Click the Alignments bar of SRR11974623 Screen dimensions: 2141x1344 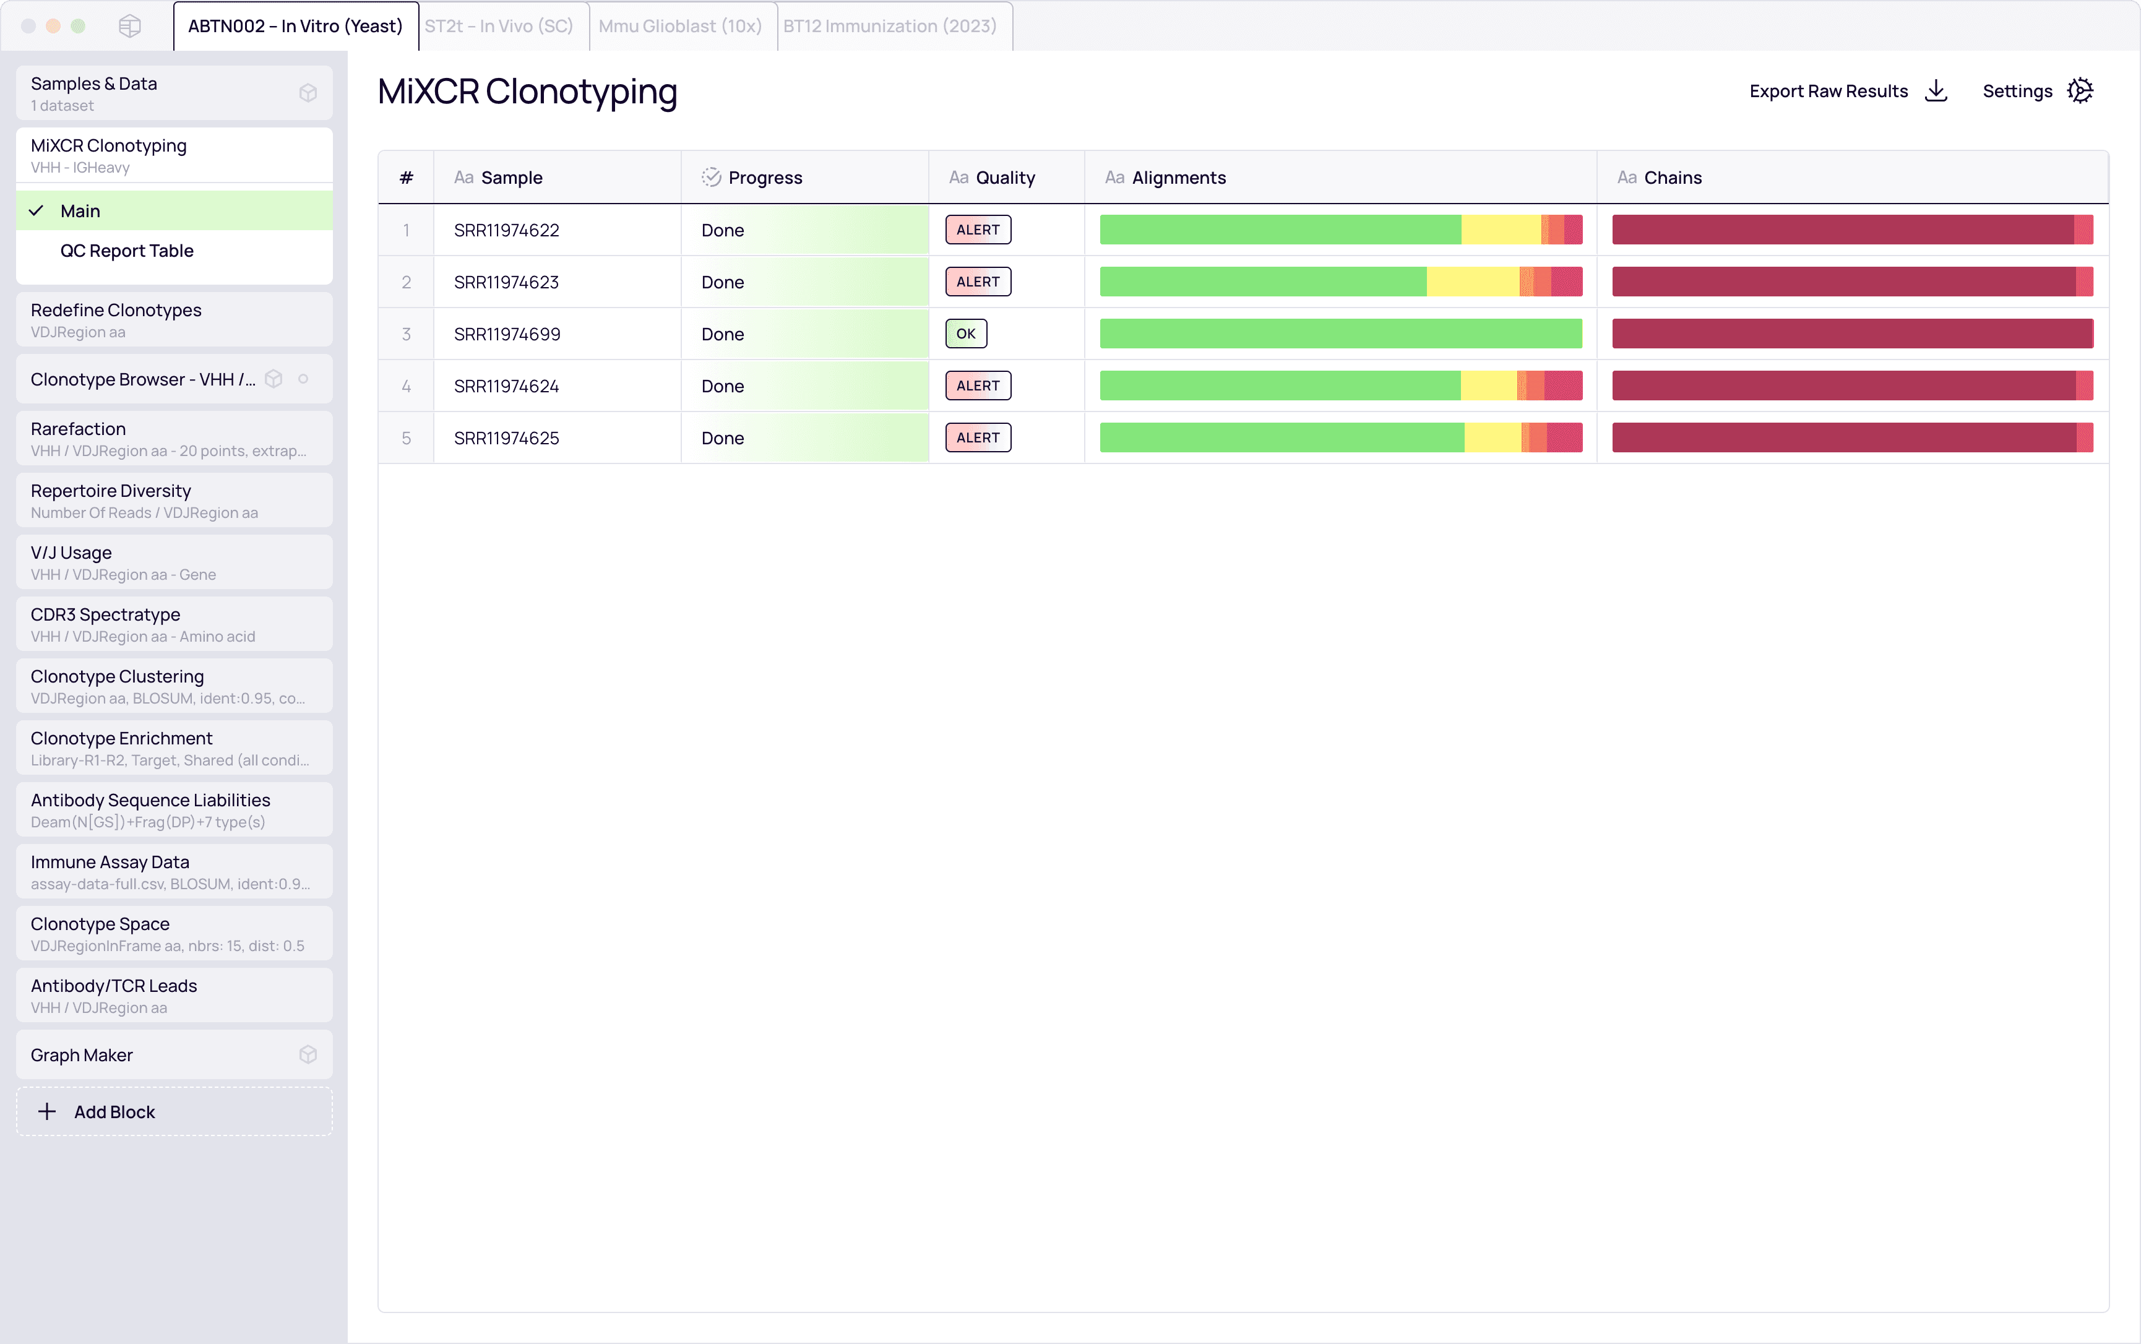pos(1340,283)
